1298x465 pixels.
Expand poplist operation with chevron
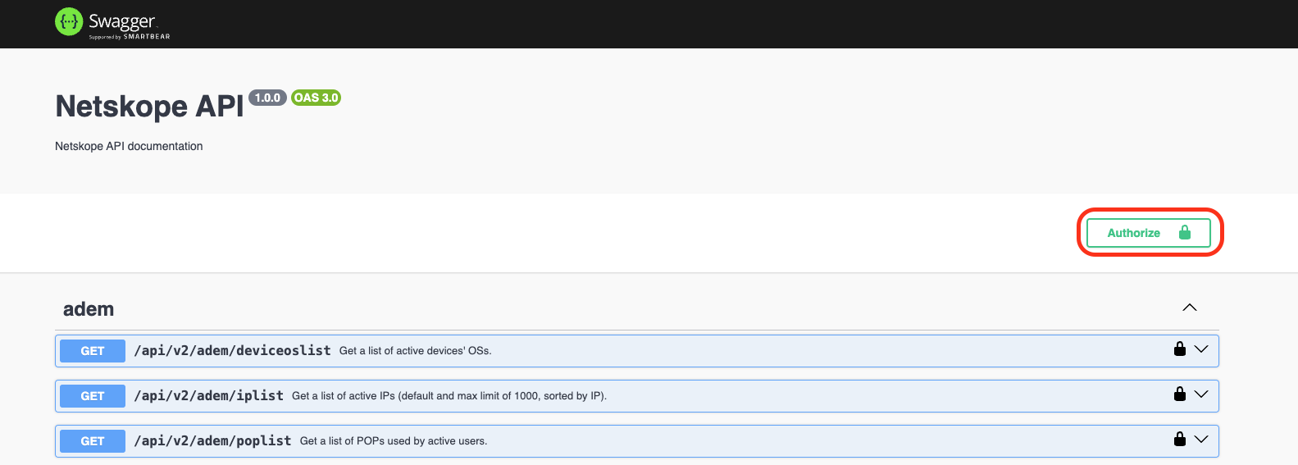coord(1201,440)
